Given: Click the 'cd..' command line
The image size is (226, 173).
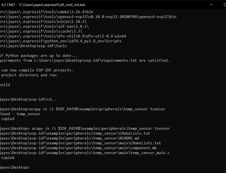Looking at the screenshot, I should 27,99.
